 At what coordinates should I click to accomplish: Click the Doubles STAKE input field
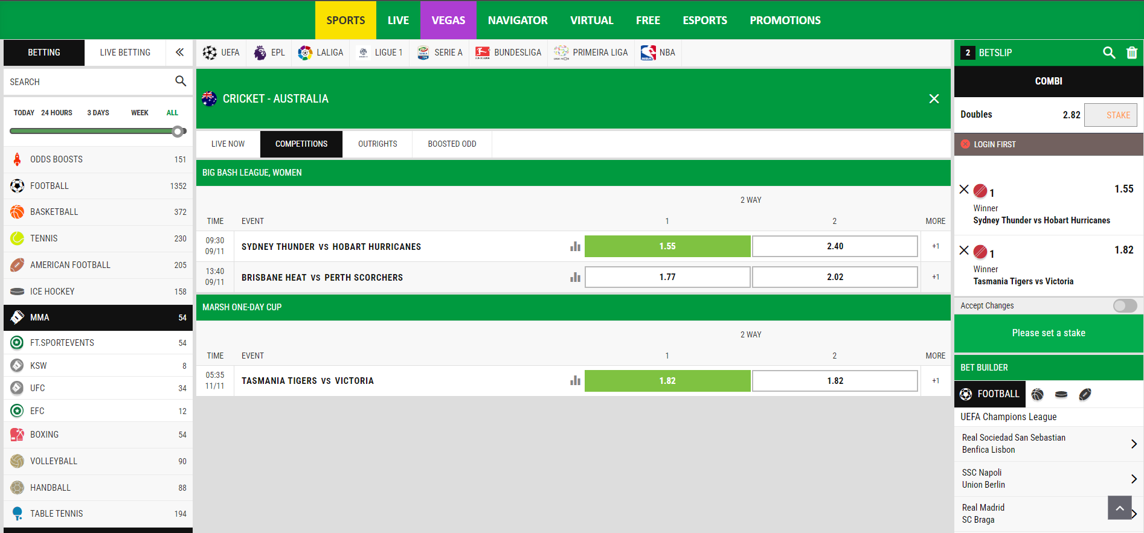pos(1110,115)
